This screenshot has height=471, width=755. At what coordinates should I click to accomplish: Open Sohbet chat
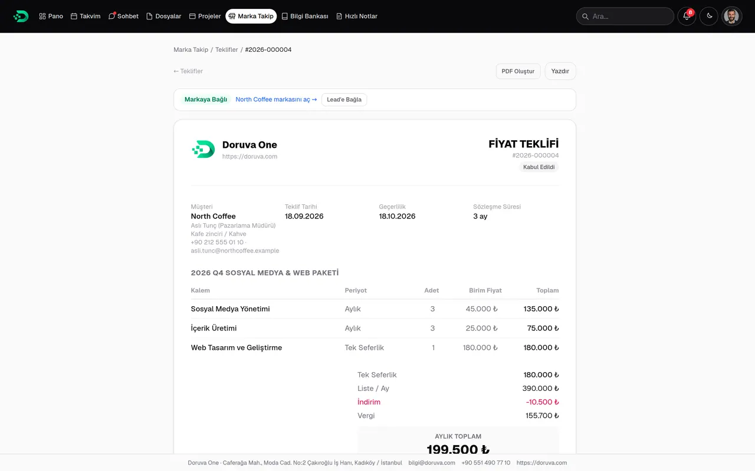(123, 16)
